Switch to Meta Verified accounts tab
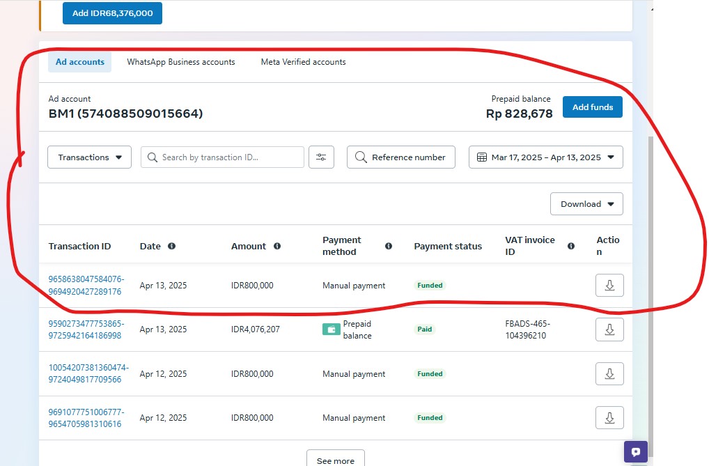 point(303,62)
